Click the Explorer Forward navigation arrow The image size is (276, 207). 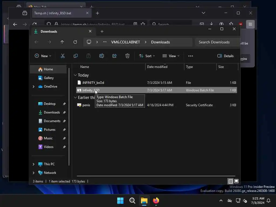(x=49, y=42)
